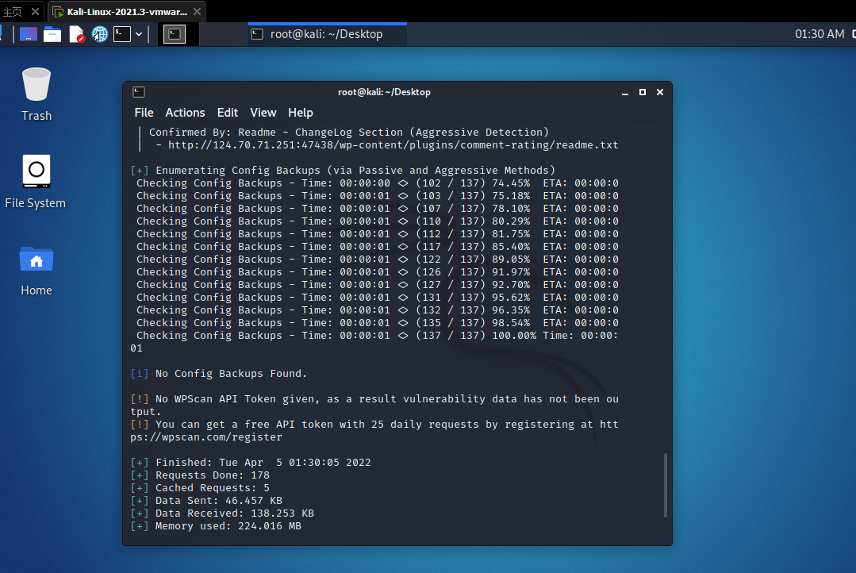Click the root@kali ~/Desktop taskbar entry

click(327, 34)
